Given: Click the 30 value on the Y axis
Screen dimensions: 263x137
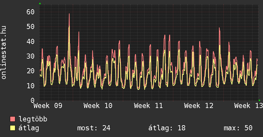Looking at the screenshot, I should click(30, 56).
